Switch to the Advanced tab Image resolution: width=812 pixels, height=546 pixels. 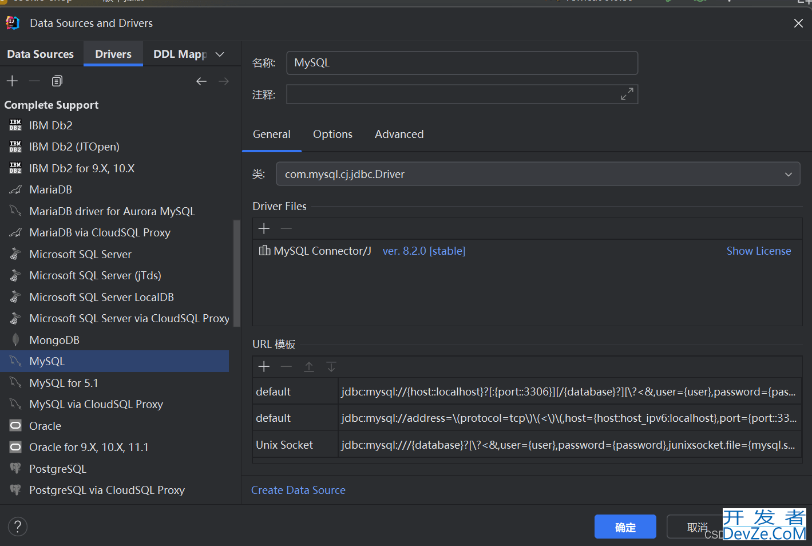click(x=399, y=134)
